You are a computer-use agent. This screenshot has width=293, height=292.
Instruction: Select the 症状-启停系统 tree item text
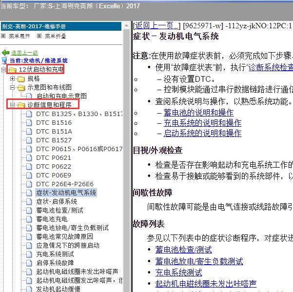coord(57,202)
